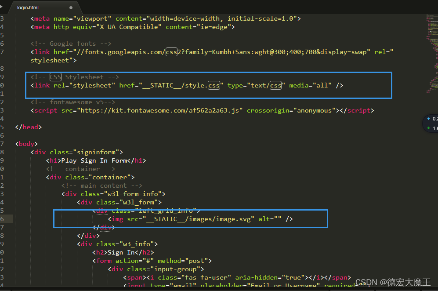Click the form action="#" attribute
Viewport: 438px width, 291px height.
point(134,261)
